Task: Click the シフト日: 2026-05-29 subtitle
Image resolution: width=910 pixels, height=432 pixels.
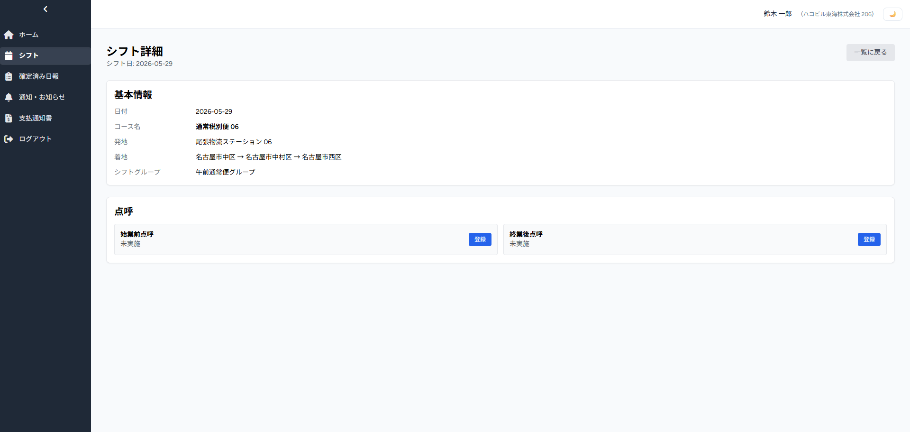Action: click(139, 64)
